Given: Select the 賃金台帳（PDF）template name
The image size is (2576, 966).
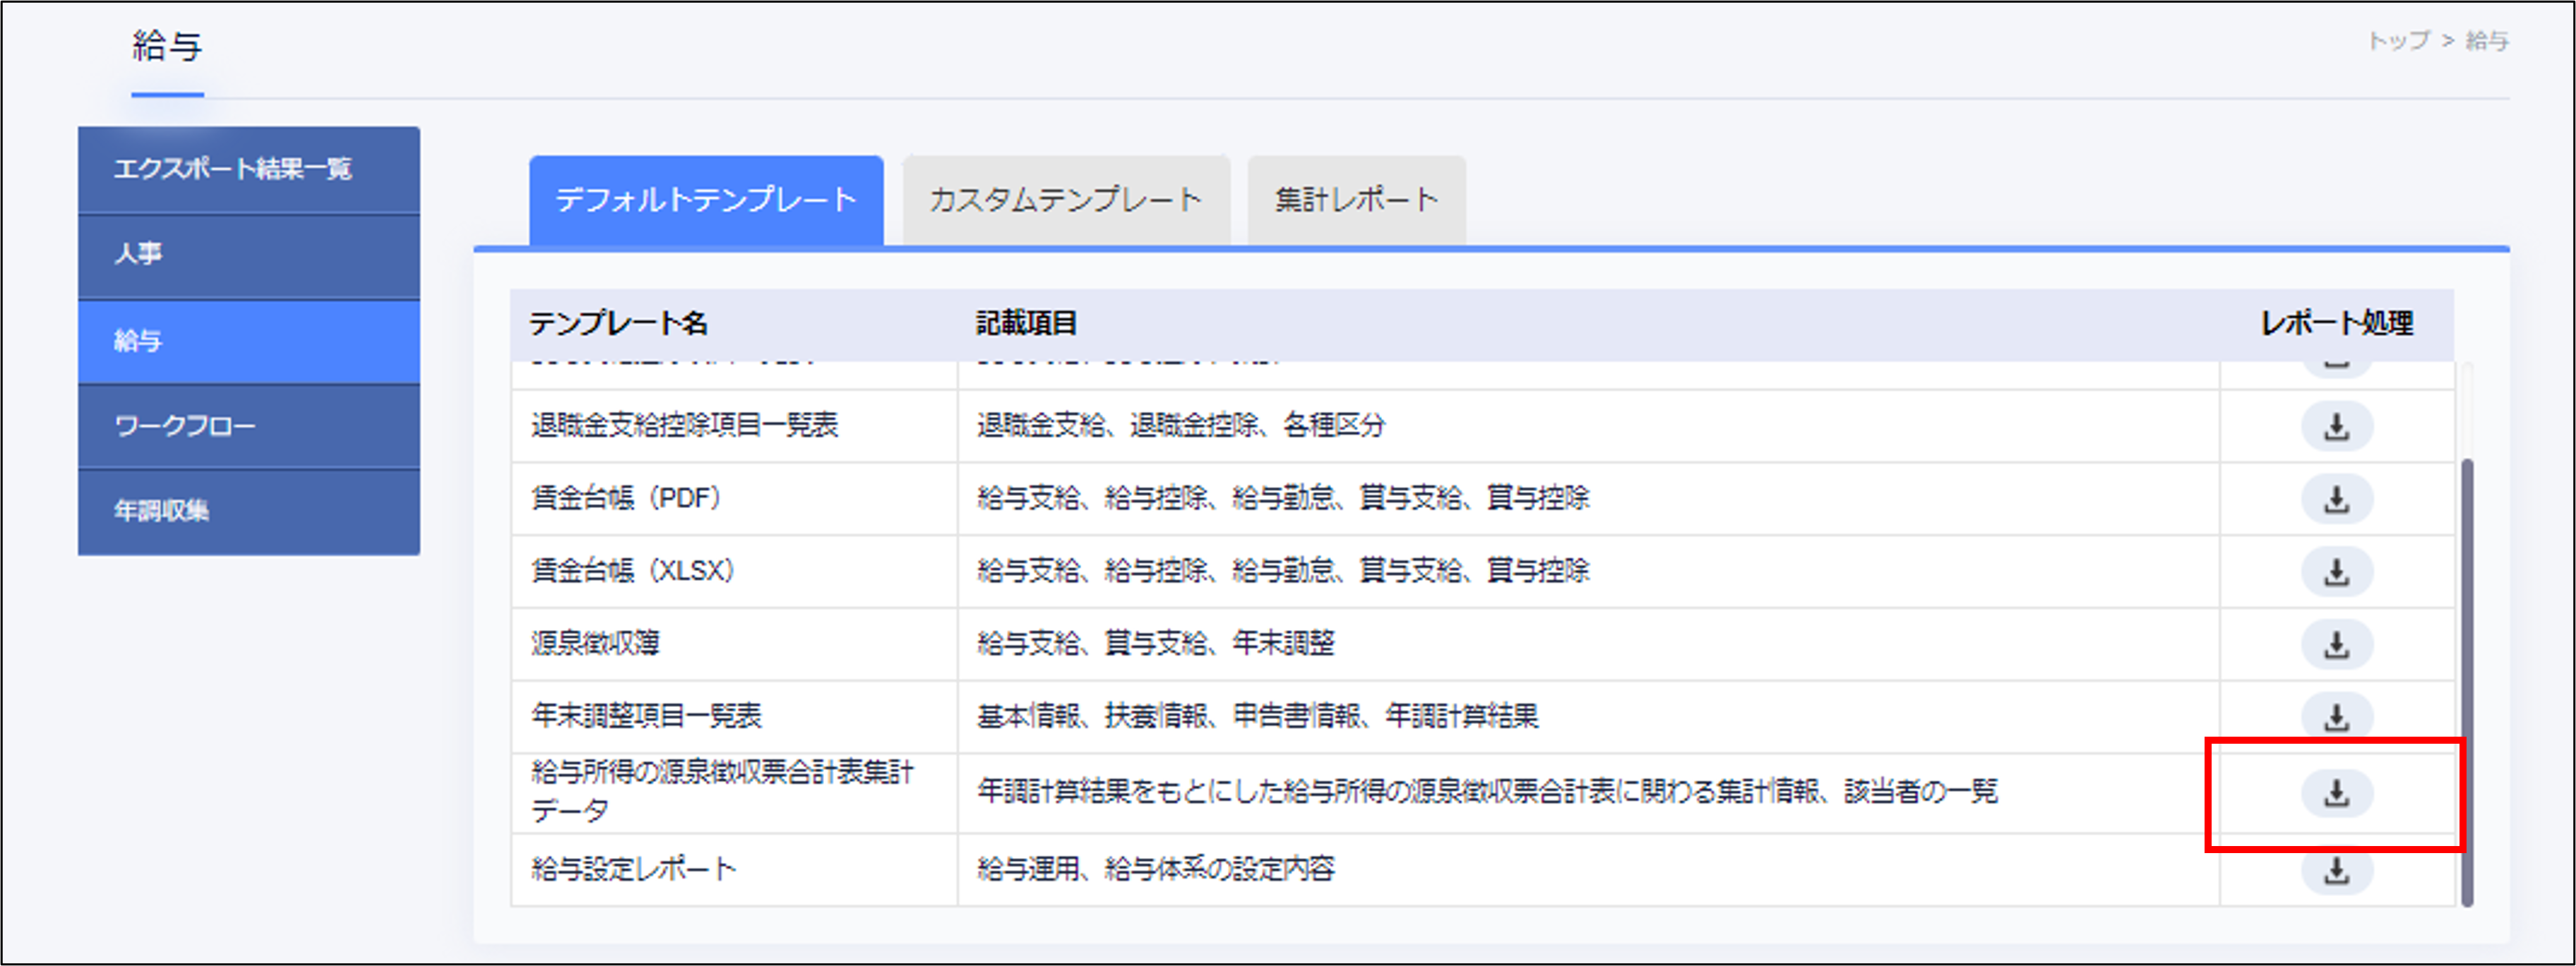Looking at the screenshot, I should [x=625, y=497].
